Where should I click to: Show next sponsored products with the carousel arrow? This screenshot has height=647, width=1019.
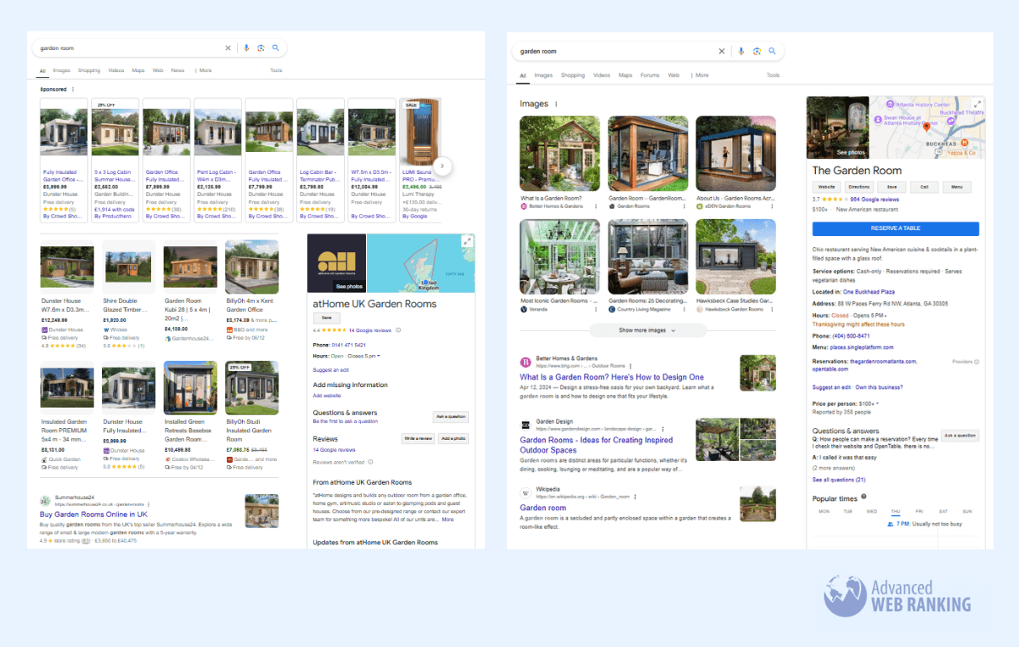click(442, 166)
